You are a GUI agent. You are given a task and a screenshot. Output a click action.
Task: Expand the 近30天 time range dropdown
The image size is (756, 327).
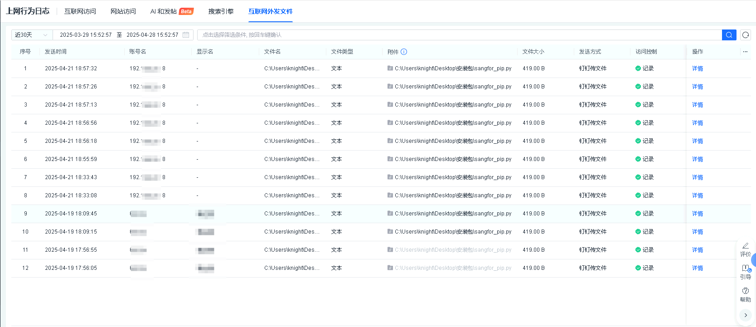31,35
